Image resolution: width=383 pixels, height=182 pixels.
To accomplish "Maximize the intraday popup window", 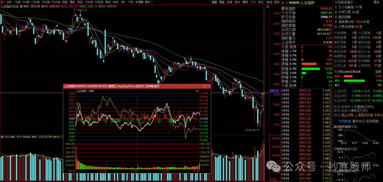I will click(x=204, y=86).
